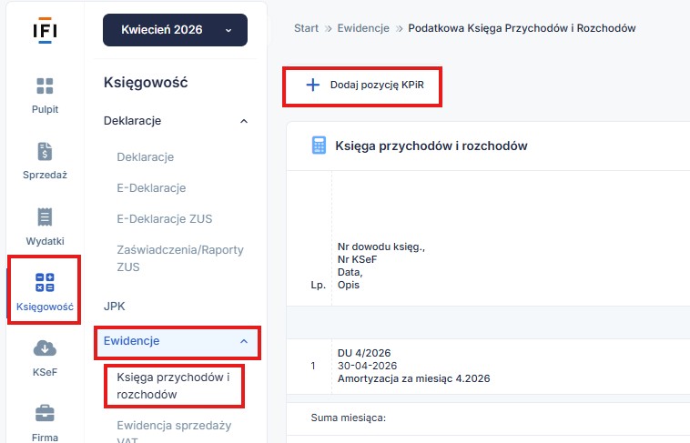This screenshot has width=690, height=443.
Task: Open the Wydatki expenses icon
Action: [45, 217]
